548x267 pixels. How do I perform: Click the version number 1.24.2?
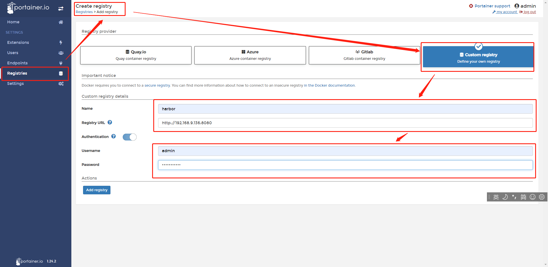(52, 261)
